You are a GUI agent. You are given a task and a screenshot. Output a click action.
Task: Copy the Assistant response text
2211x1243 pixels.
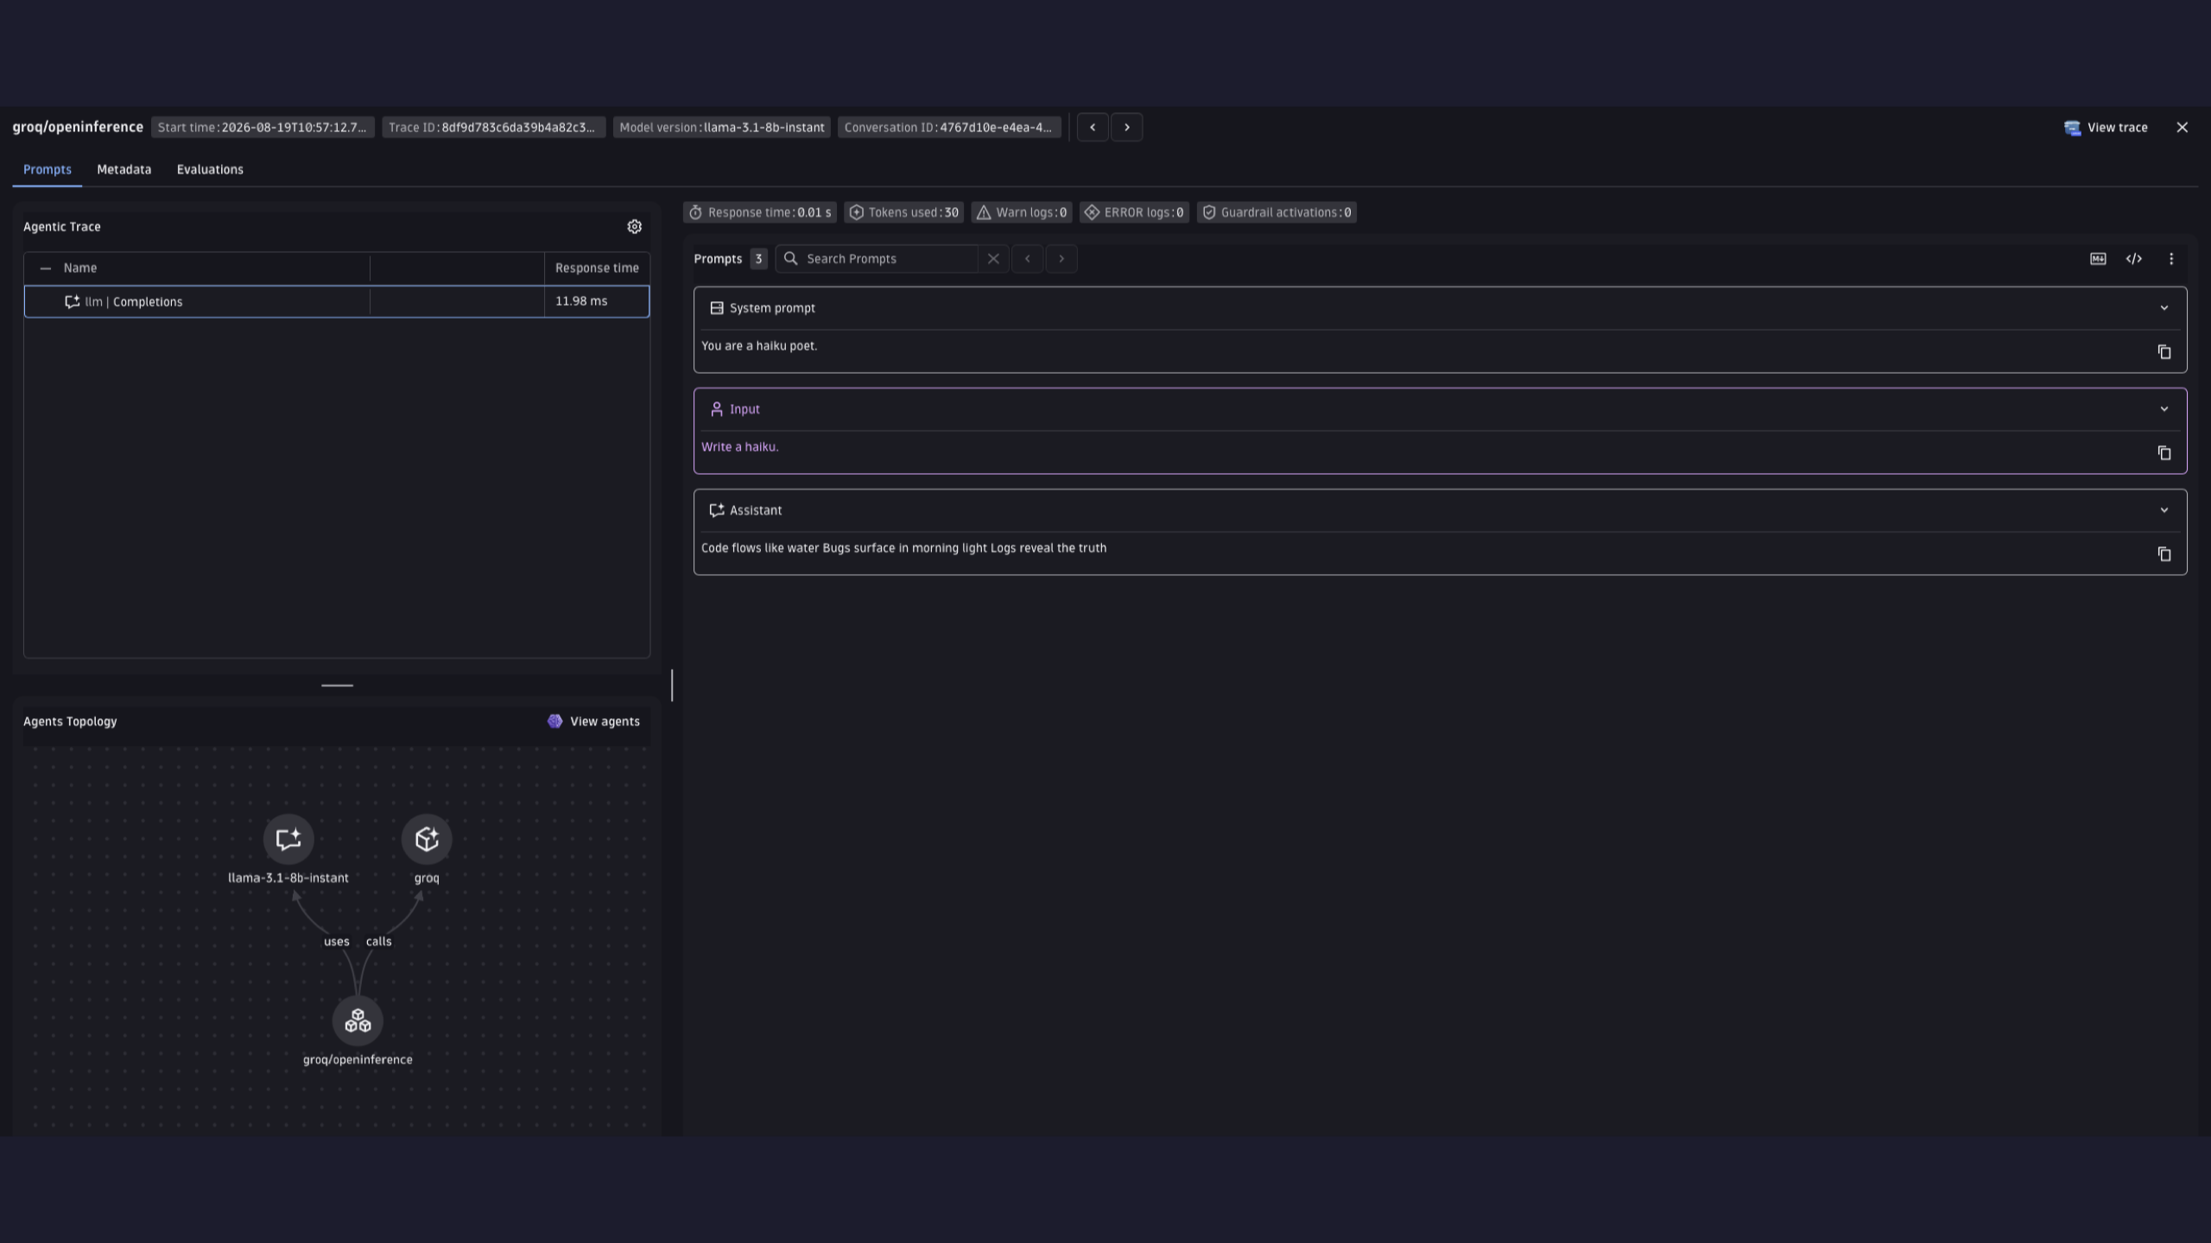pyautogui.click(x=2163, y=554)
